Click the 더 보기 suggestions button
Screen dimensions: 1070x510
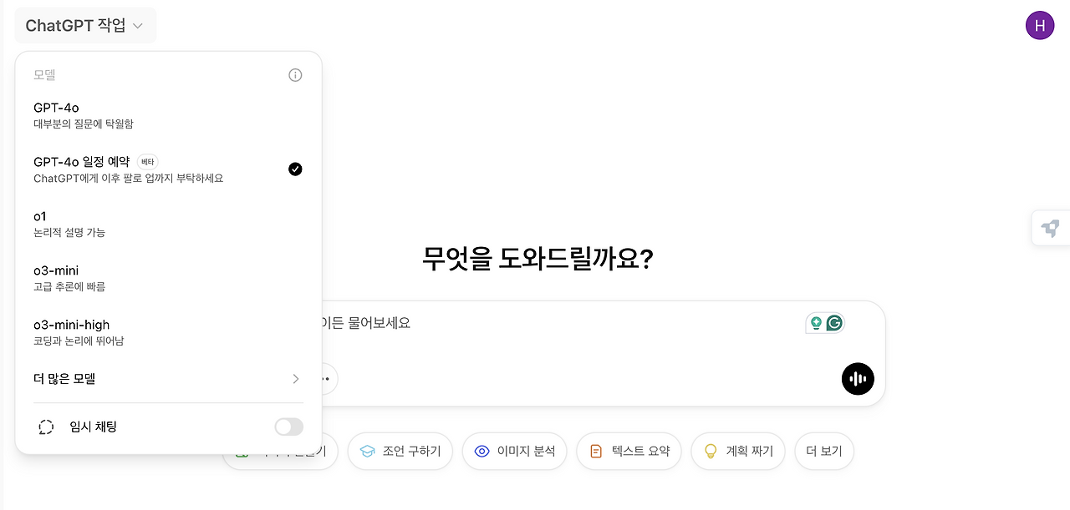(x=823, y=452)
